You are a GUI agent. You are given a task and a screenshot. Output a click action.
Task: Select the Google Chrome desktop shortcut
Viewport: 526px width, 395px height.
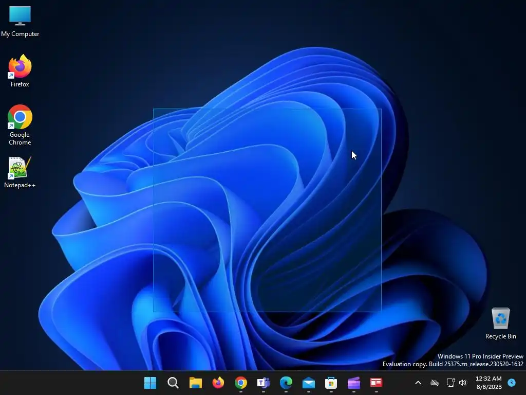point(20,125)
